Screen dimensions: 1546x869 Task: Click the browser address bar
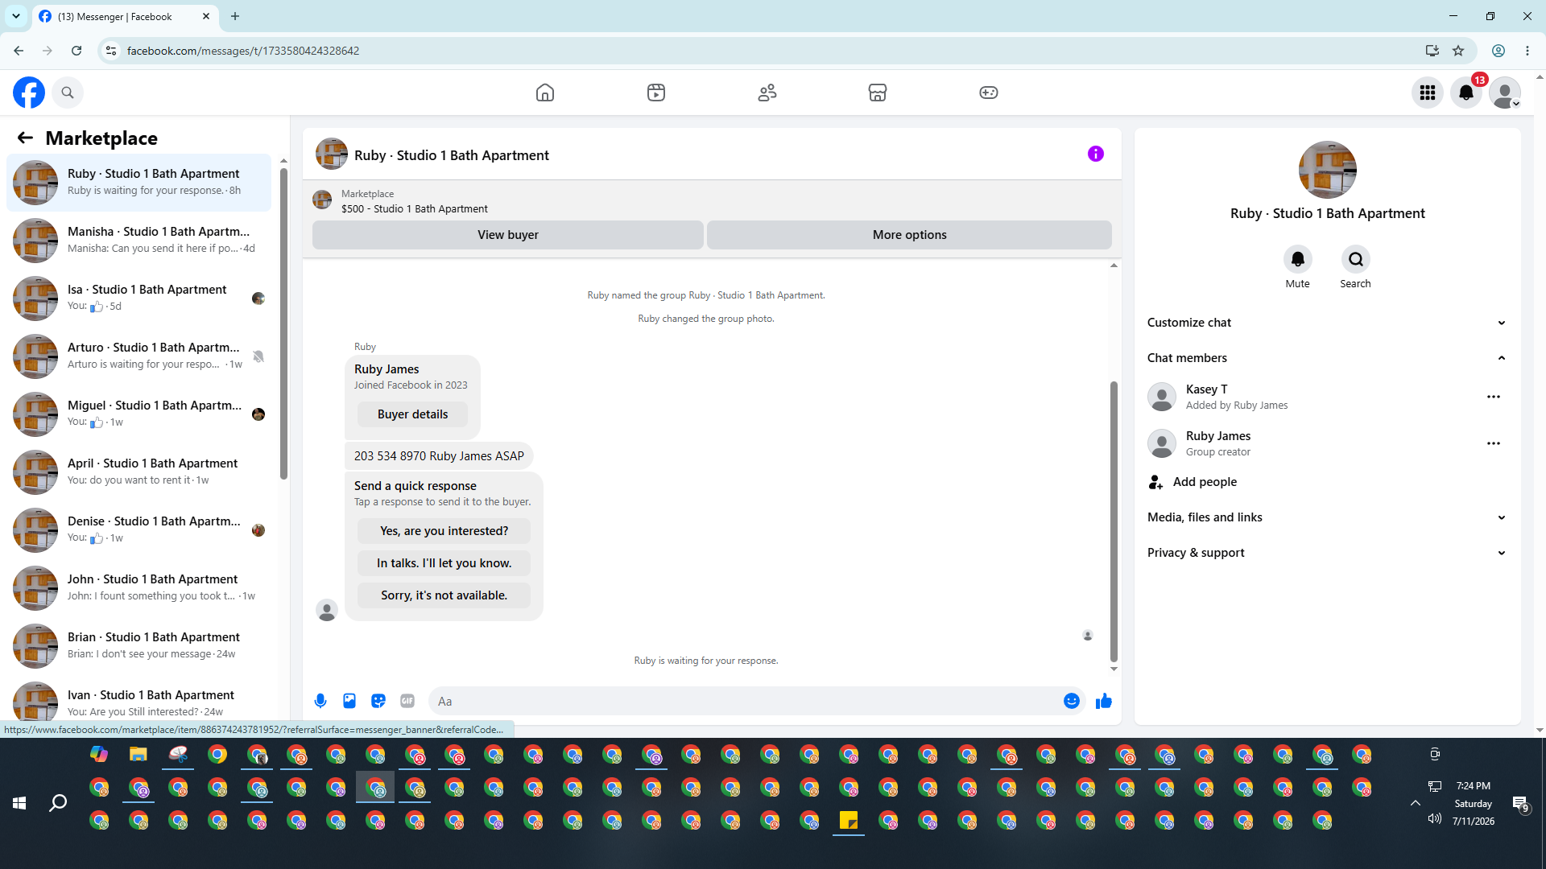pos(765,51)
